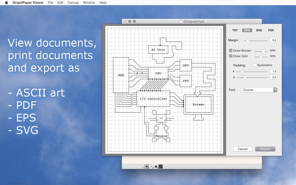Viewport: 296px width, 185px height.
Task: Click the Screen monitor shape in diagram
Action: click(198, 104)
